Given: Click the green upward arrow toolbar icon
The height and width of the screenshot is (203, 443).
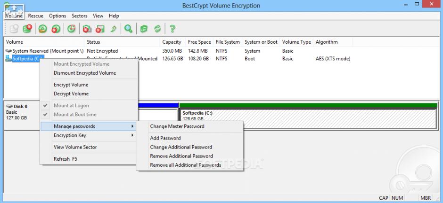Looking at the screenshot, I should [x=113, y=29].
